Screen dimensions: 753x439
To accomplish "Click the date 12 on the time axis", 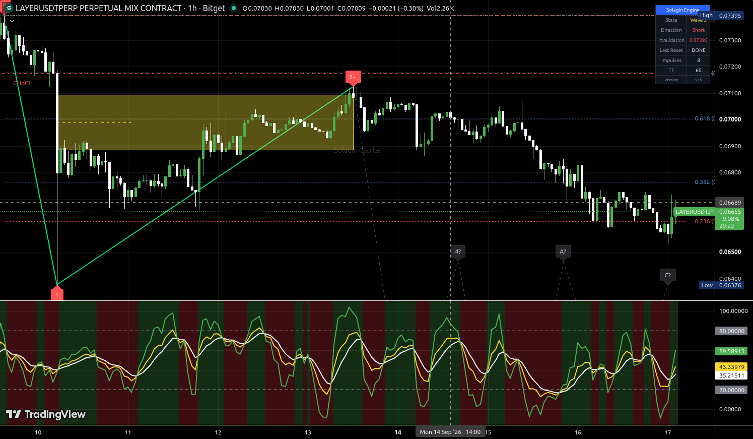I will pos(218,432).
